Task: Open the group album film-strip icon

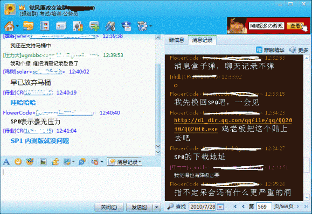Action: [x=45, y=26]
